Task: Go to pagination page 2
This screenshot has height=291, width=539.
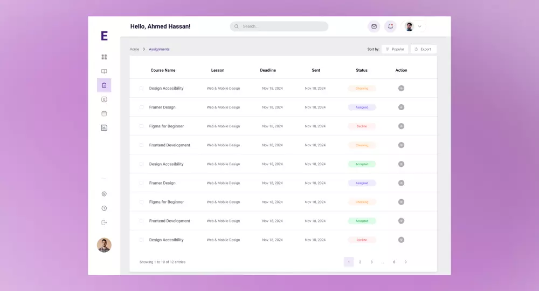Action: point(360,262)
